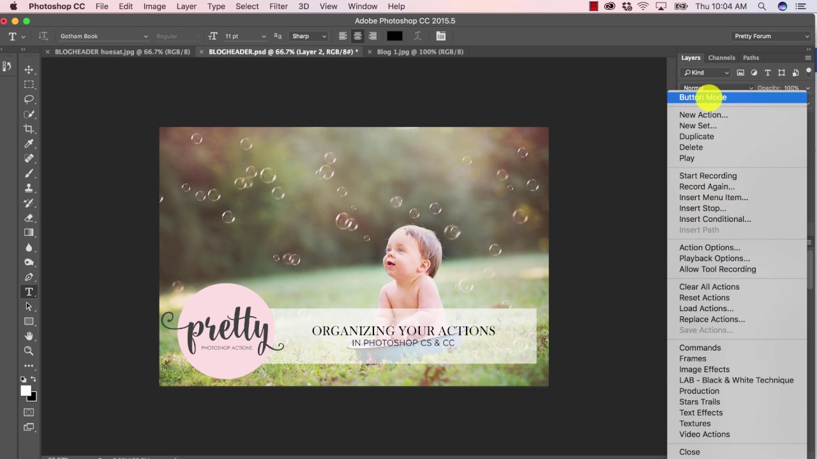Select the Clone Stamp tool
This screenshot has width=817, height=459.
pos(29,188)
